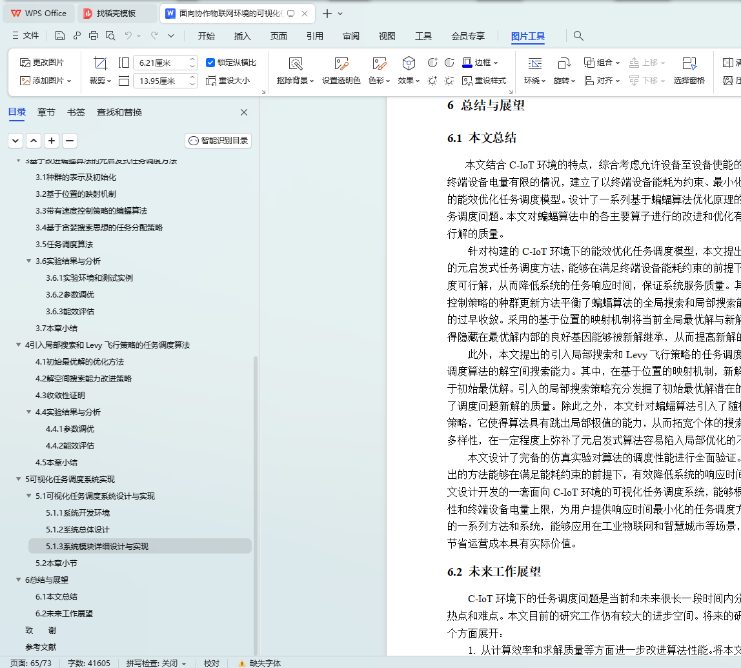Open Find and Replace (查找和替换) tab

[119, 112]
